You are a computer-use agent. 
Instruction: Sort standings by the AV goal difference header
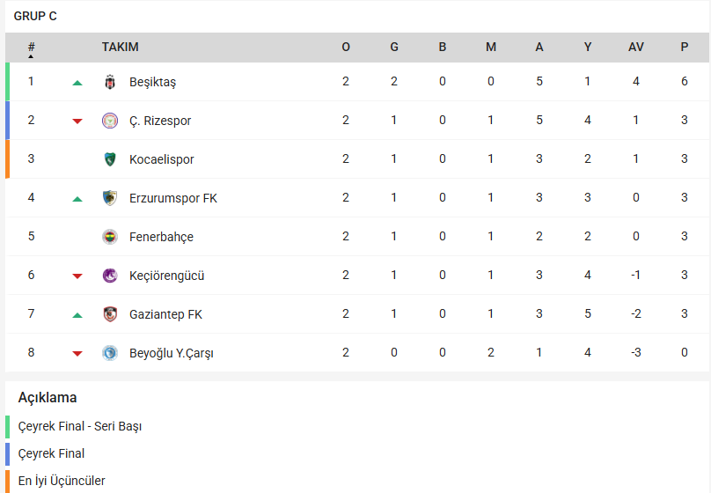point(635,47)
